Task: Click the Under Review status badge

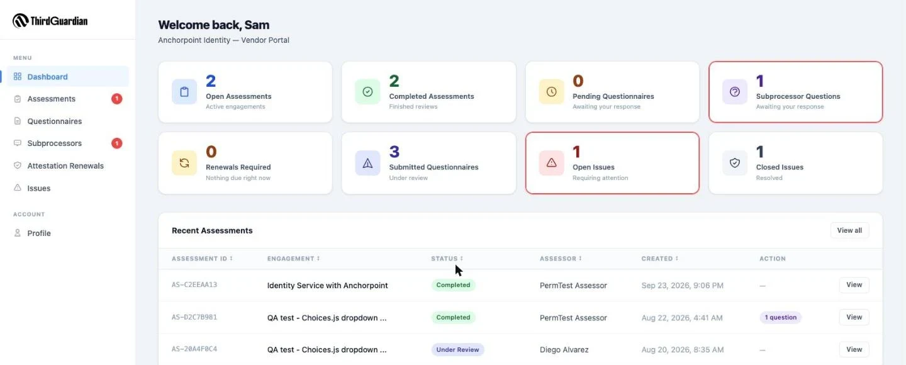Action: [458, 349]
